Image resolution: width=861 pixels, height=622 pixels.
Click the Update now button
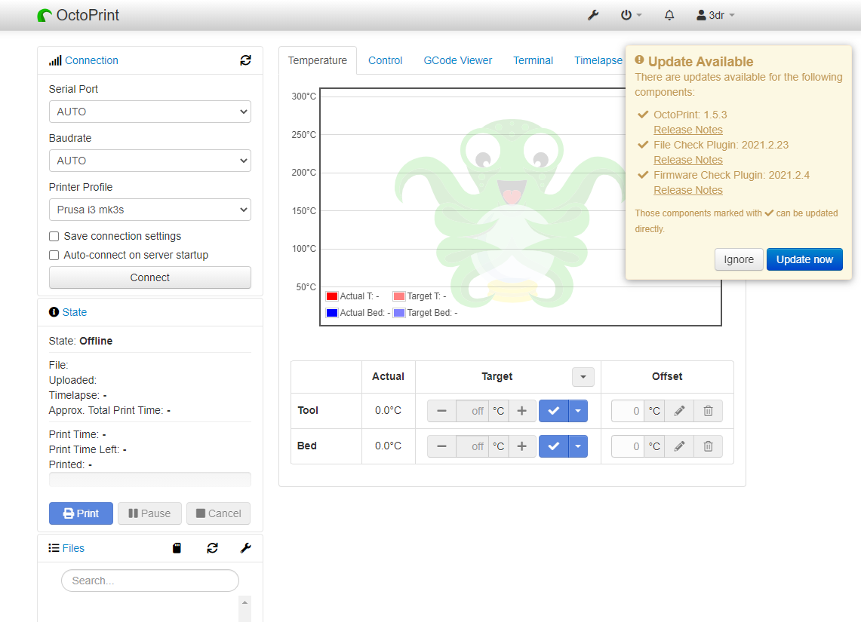pyautogui.click(x=804, y=259)
